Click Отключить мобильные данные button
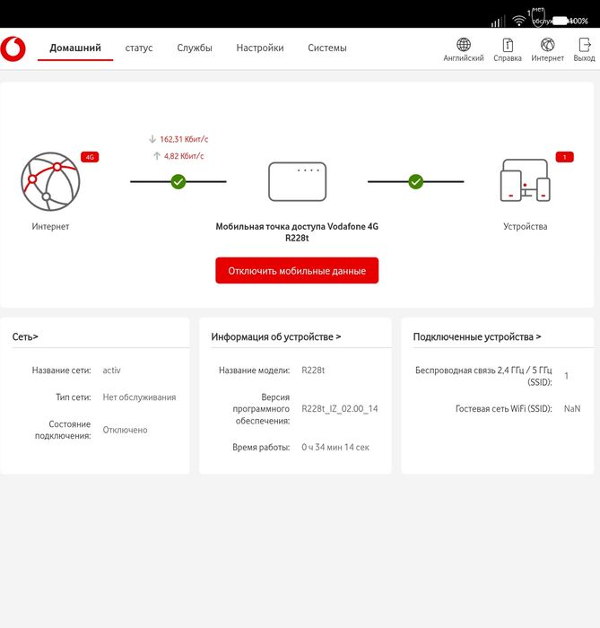Screen dimensions: 600x628 [x=297, y=271]
